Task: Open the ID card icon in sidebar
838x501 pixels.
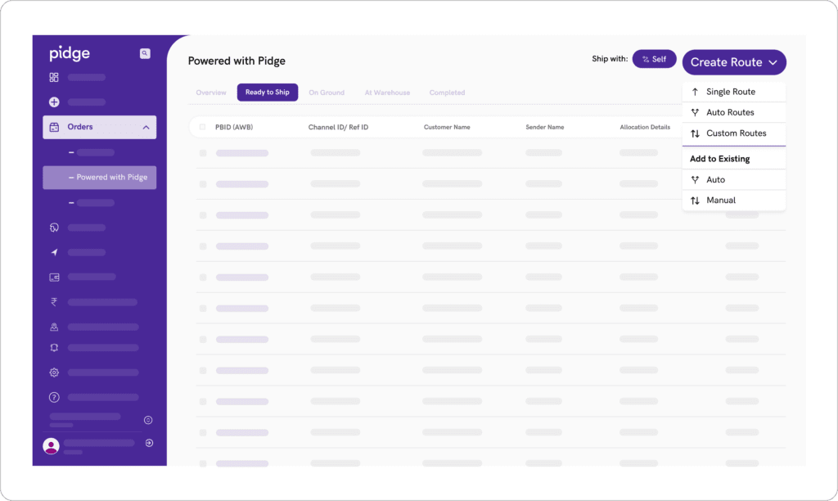Action: coord(54,277)
